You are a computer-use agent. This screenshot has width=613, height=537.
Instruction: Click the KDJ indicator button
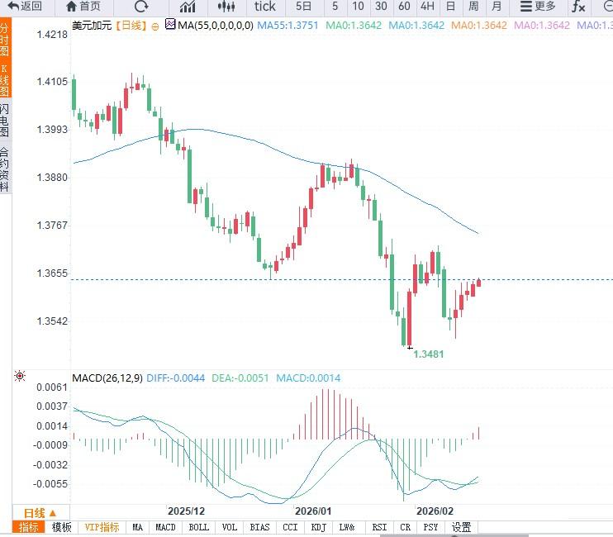point(317,527)
